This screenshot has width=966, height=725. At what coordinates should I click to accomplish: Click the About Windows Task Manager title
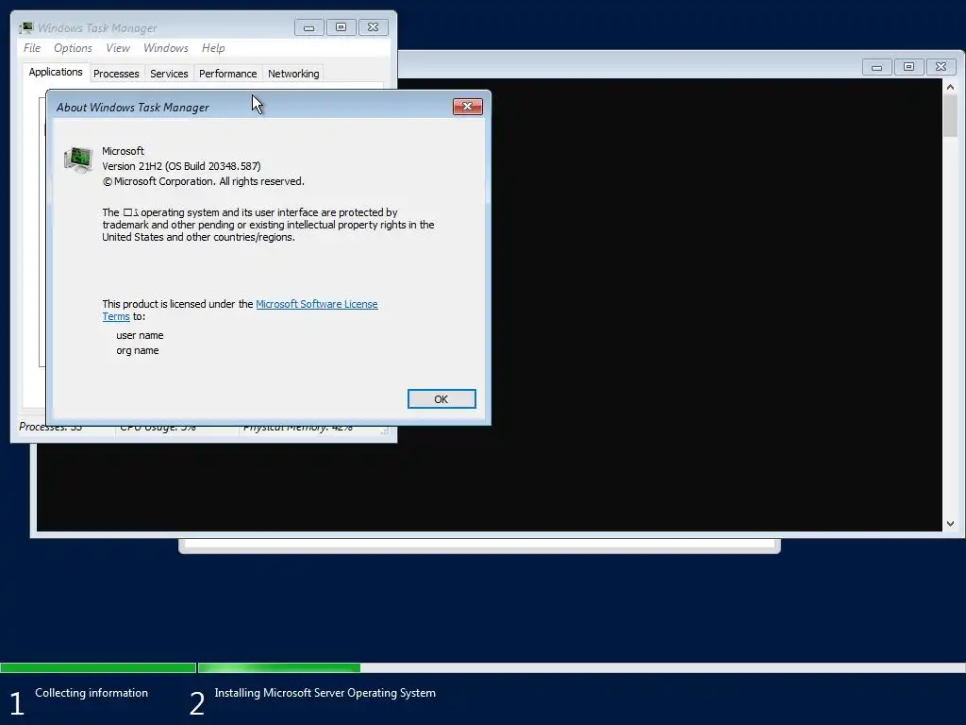132,108
